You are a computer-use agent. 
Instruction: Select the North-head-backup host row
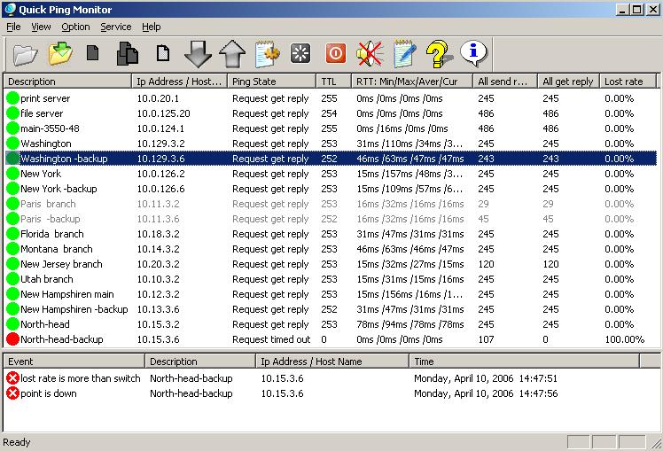point(61,339)
